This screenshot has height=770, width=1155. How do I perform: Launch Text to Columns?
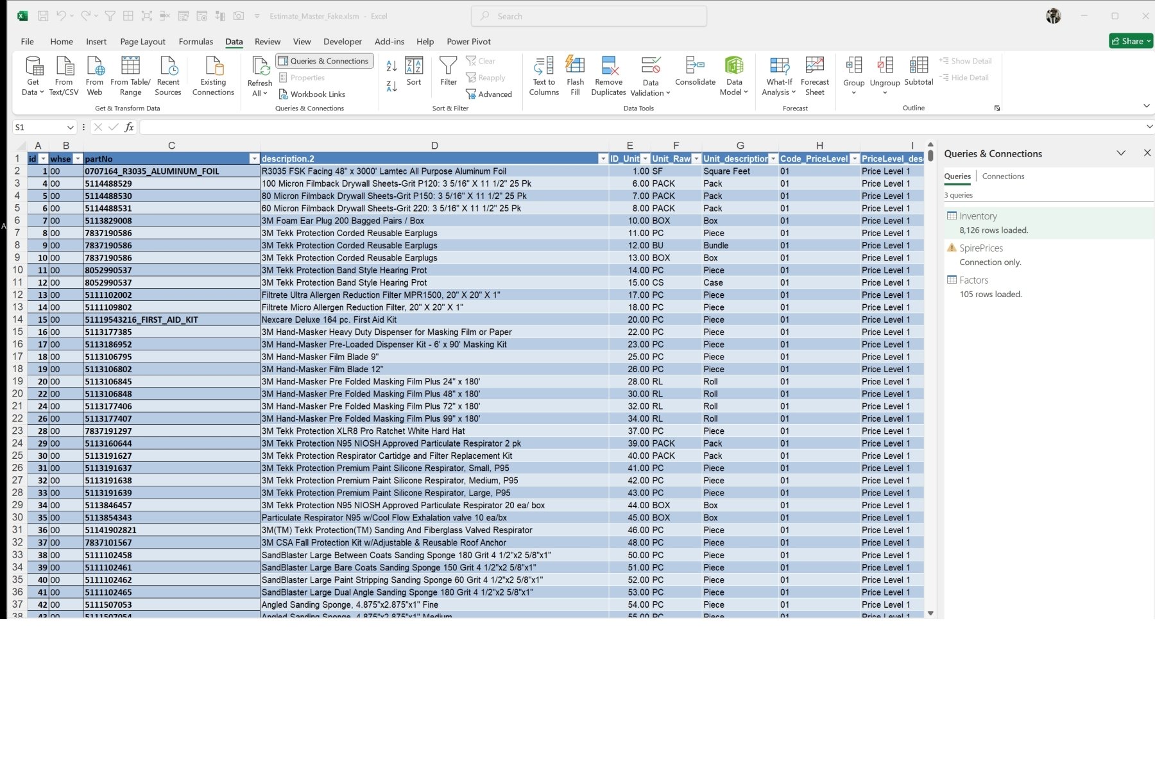[x=544, y=76]
